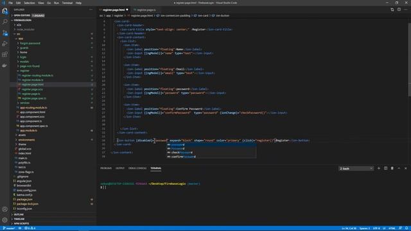Open the Selection menu

point(30,3)
